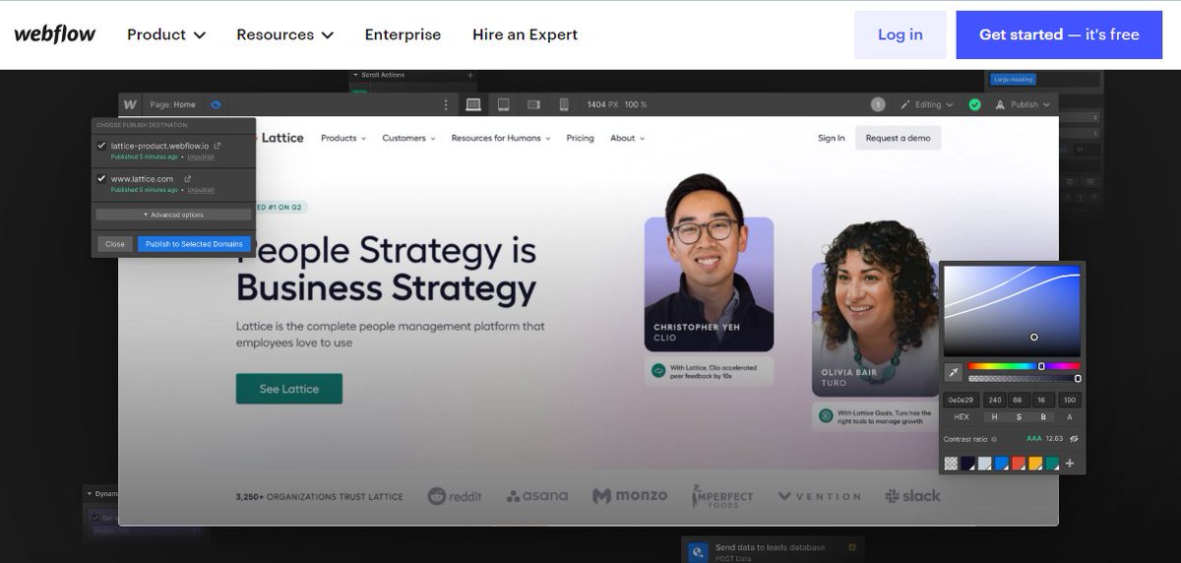Screen dimensions: 1181x563
Task: Select the tablet breakpoint icon
Action: pyautogui.click(x=503, y=104)
